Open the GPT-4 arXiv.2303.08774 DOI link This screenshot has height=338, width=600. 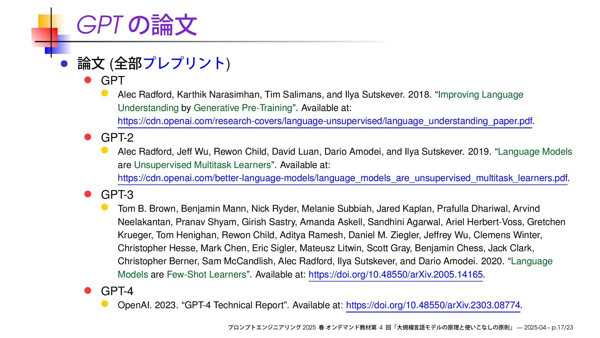[433, 305]
